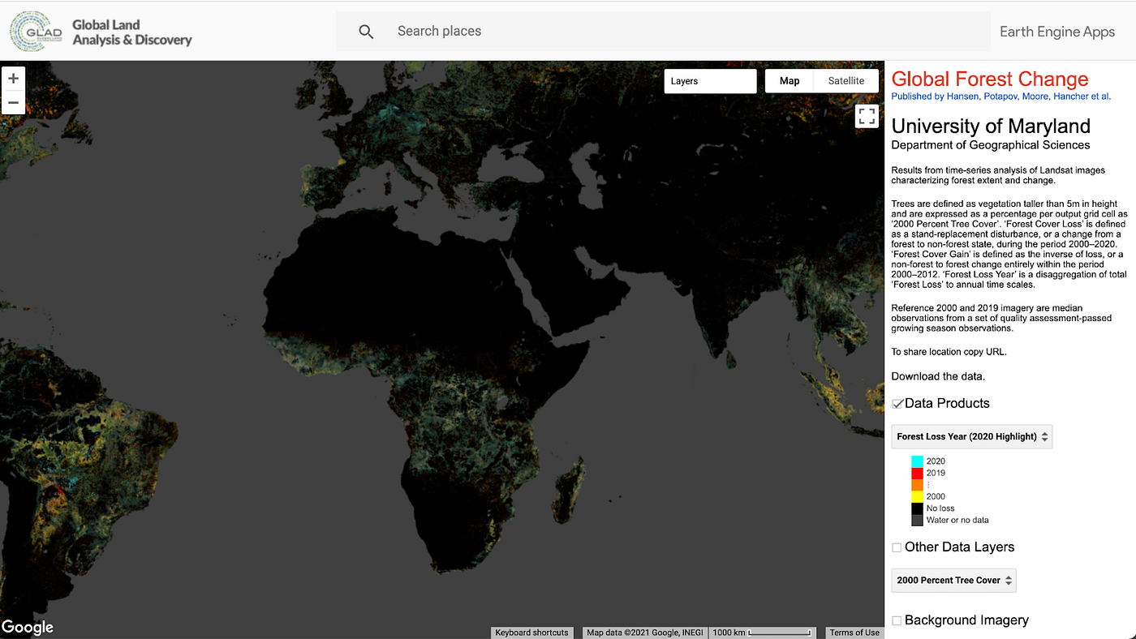Image resolution: width=1136 pixels, height=639 pixels.
Task: Enable the Background Imagery checkbox
Action: tap(897, 620)
